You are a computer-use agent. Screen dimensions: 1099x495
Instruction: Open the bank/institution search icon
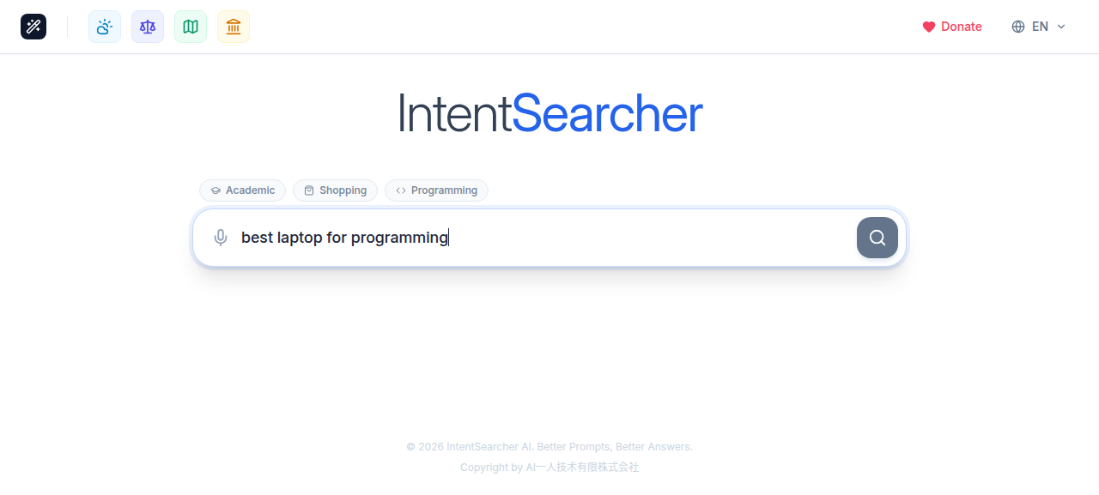click(233, 27)
